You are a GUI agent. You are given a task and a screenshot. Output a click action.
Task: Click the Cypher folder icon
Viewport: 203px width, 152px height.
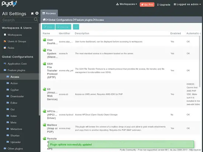pyautogui.click(x=8, y=90)
